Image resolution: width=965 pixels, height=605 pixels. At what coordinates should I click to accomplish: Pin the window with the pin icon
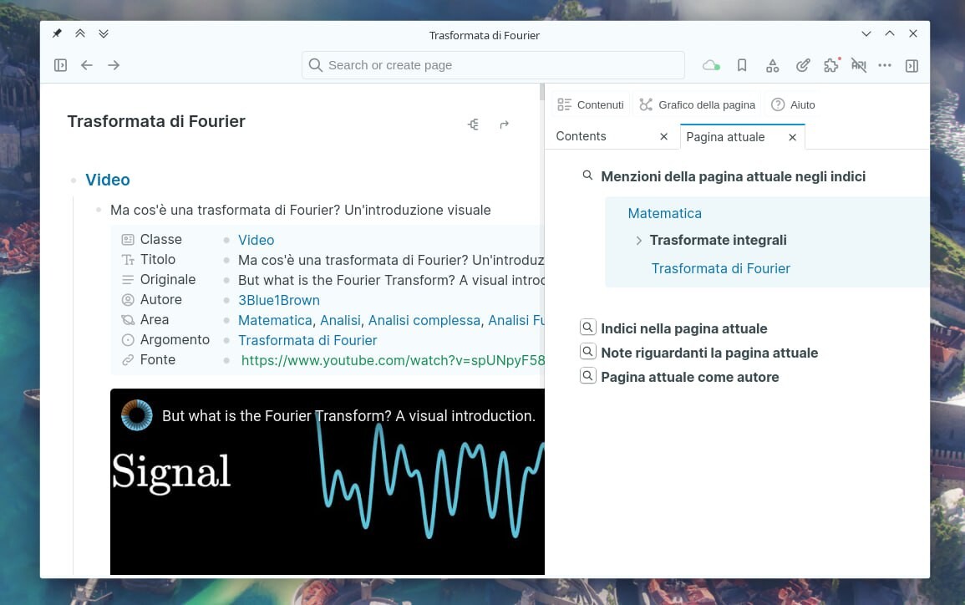pos(57,33)
